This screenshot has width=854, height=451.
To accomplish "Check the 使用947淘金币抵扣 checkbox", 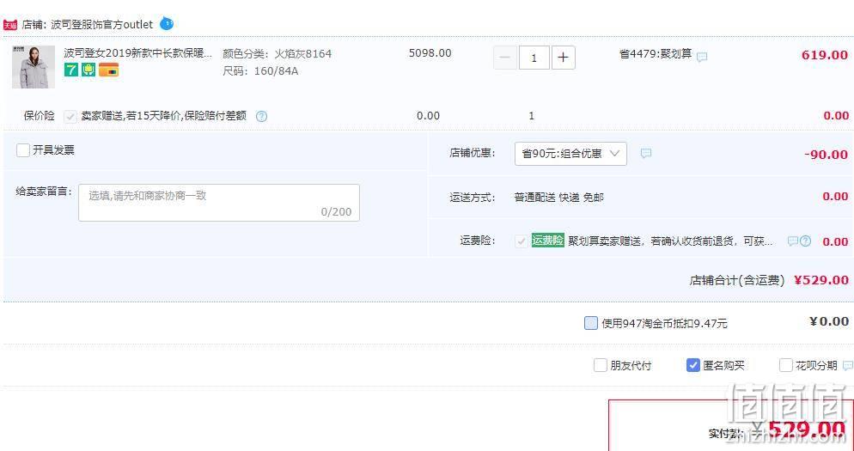I will tap(590, 324).
